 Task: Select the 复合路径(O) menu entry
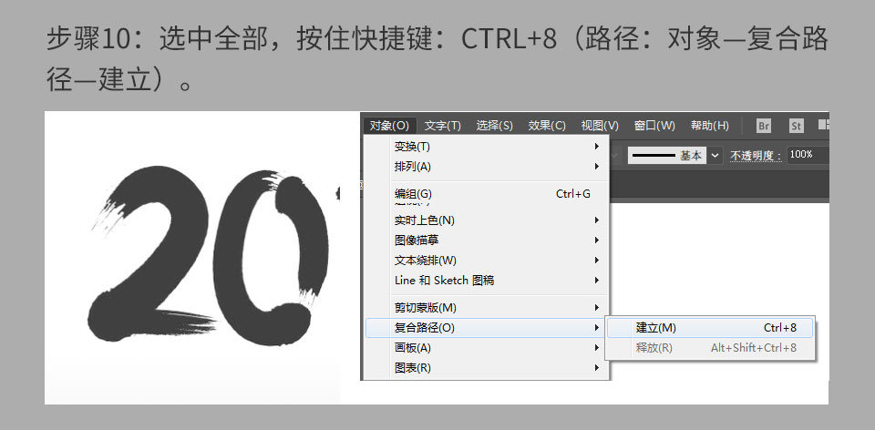pos(486,328)
